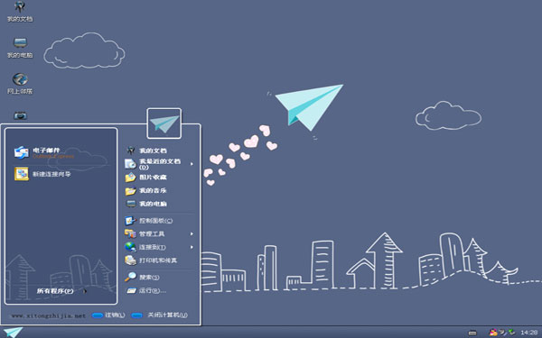Open the 网上邻居 desktop icon
The image size is (542, 338).
(20, 84)
